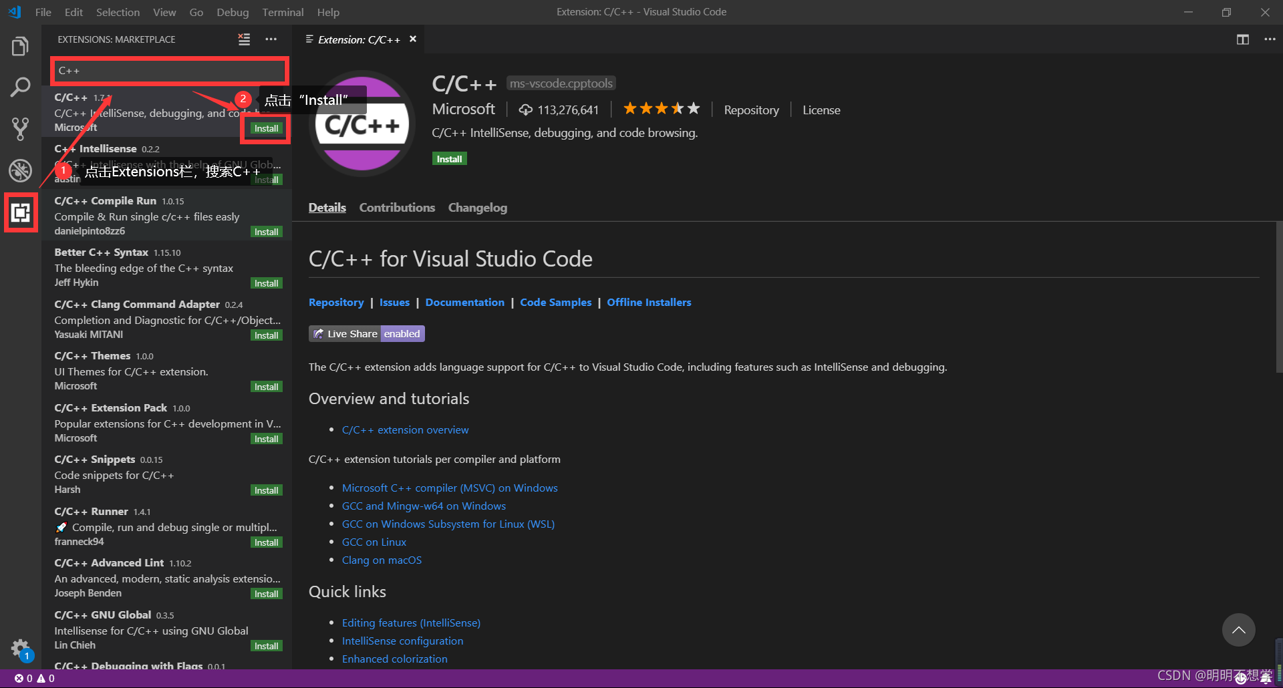Open the Source Control view
The image size is (1283, 688).
[x=20, y=129]
